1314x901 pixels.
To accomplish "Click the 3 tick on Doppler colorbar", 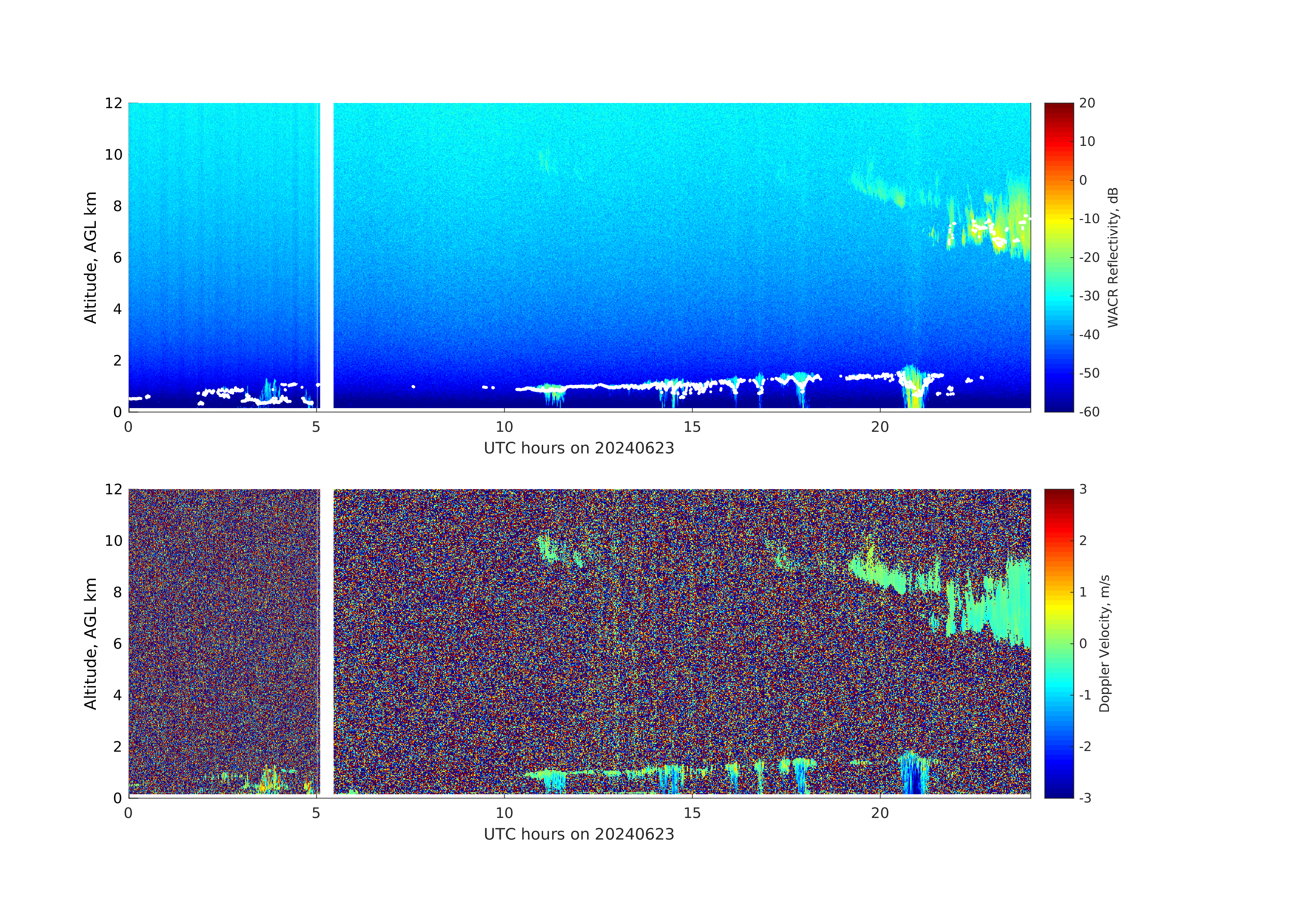I will pos(1083,489).
